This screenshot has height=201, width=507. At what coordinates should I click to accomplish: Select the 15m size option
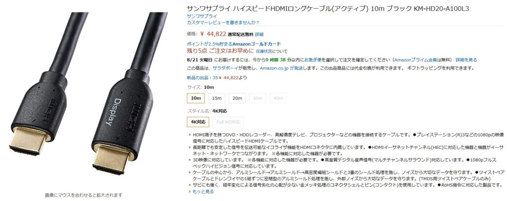pos(217,98)
